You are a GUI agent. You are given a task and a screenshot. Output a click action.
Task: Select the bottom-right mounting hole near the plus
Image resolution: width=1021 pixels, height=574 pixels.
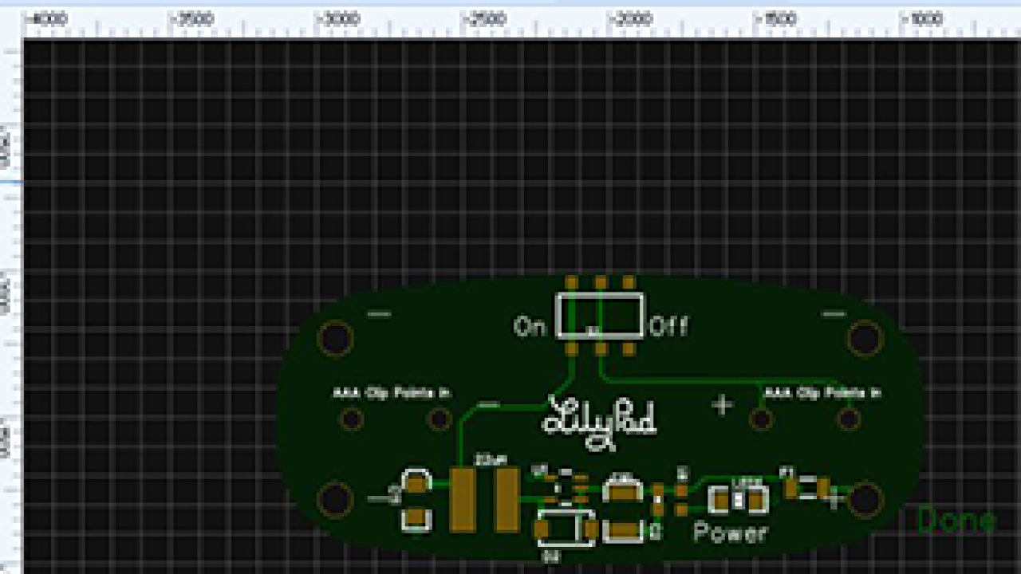pyautogui.click(x=865, y=499)
